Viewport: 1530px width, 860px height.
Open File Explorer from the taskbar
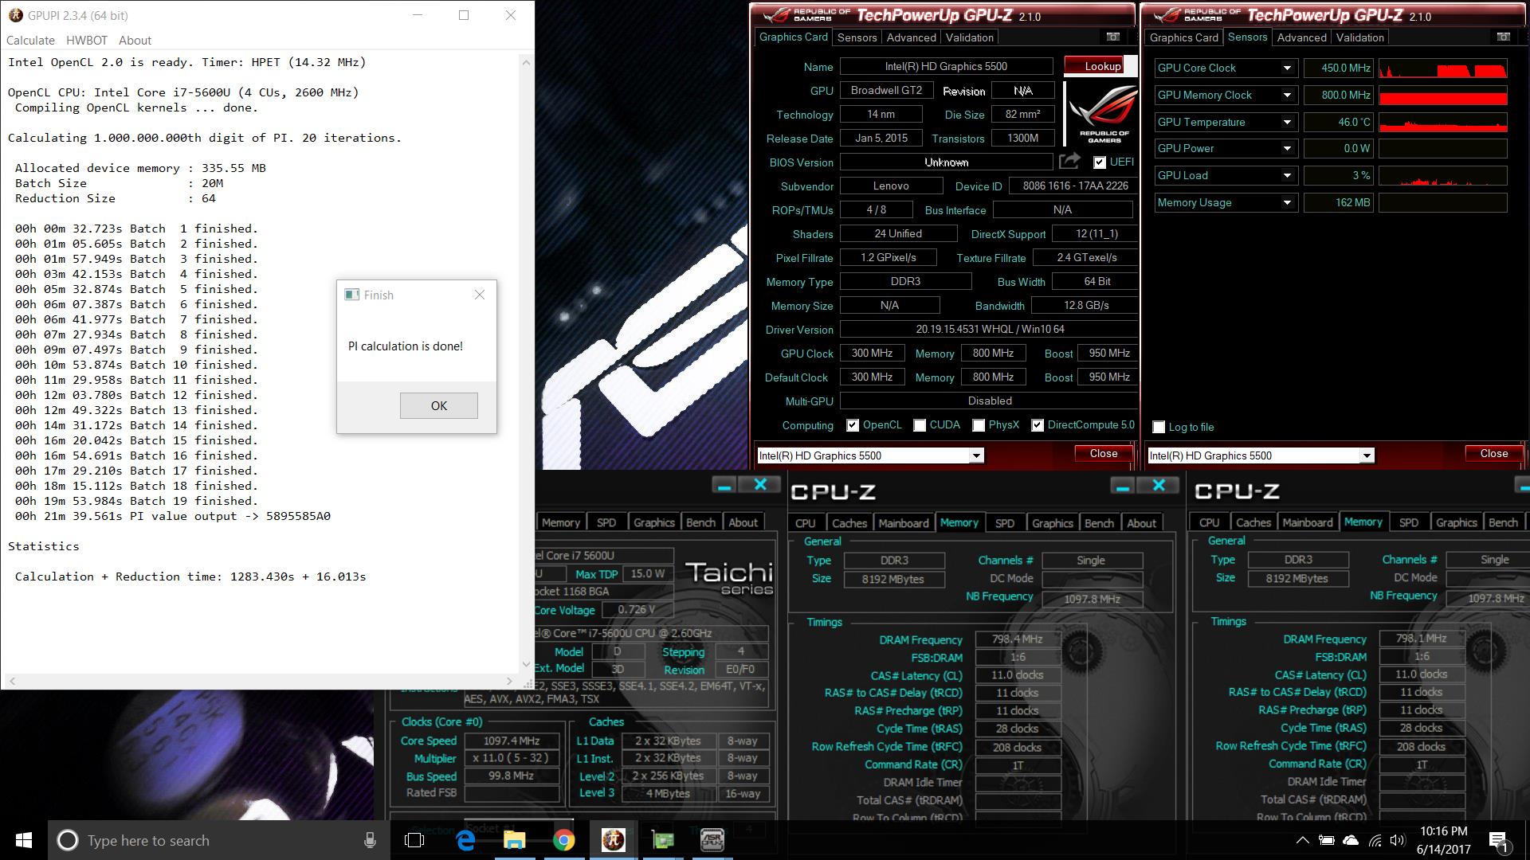point(514,840)
